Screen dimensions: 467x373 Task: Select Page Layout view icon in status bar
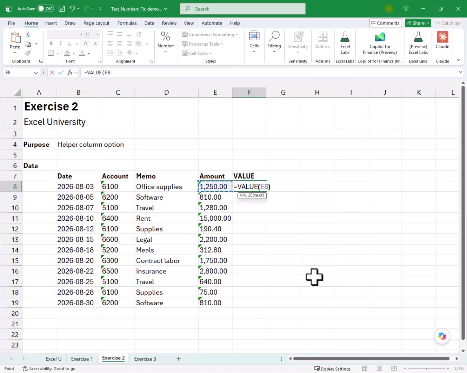(x=379, y=369)
